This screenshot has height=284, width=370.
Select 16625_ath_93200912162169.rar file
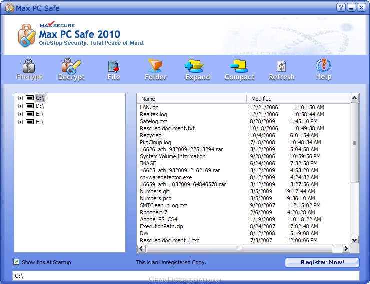click(180, 170)
